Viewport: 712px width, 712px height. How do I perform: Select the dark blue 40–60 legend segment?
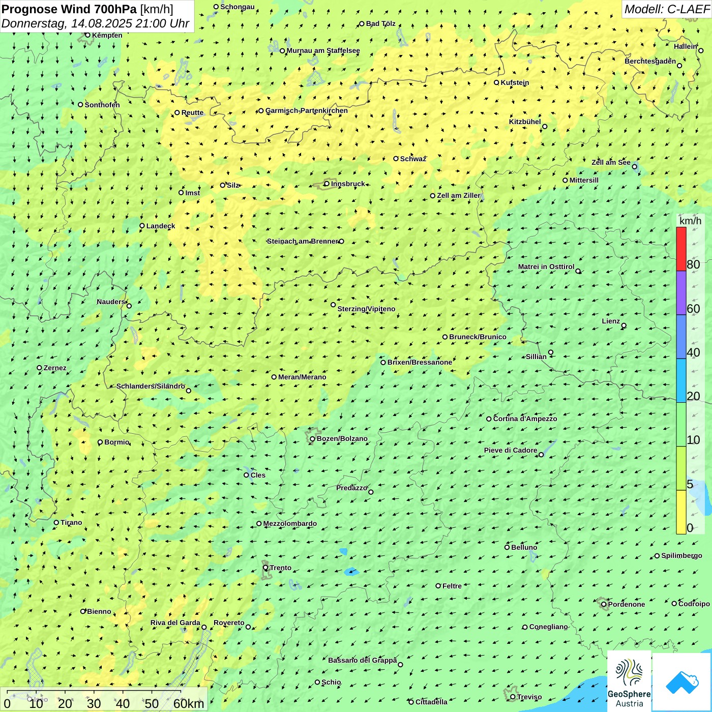[x=681, y=337]
